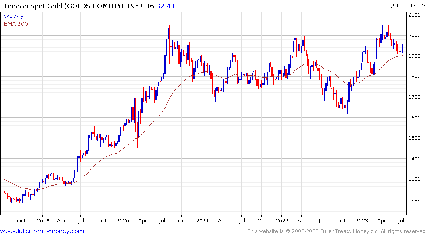Click the 1600 price axis label
426x237 pixels.
click(x=415, y=118)
